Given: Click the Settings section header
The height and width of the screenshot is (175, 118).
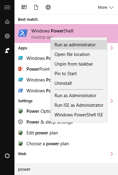Looking at the screenshot, I should [x=25, y=101].
